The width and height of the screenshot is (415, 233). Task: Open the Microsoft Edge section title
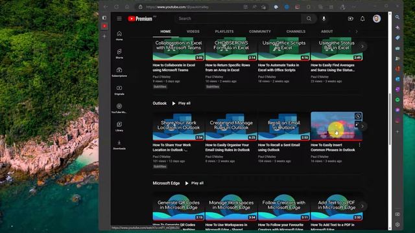point(166,183)
